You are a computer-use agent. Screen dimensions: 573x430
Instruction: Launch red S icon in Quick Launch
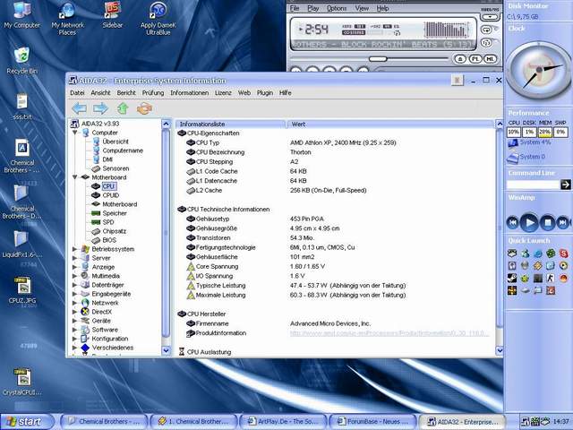click(563, 253)
